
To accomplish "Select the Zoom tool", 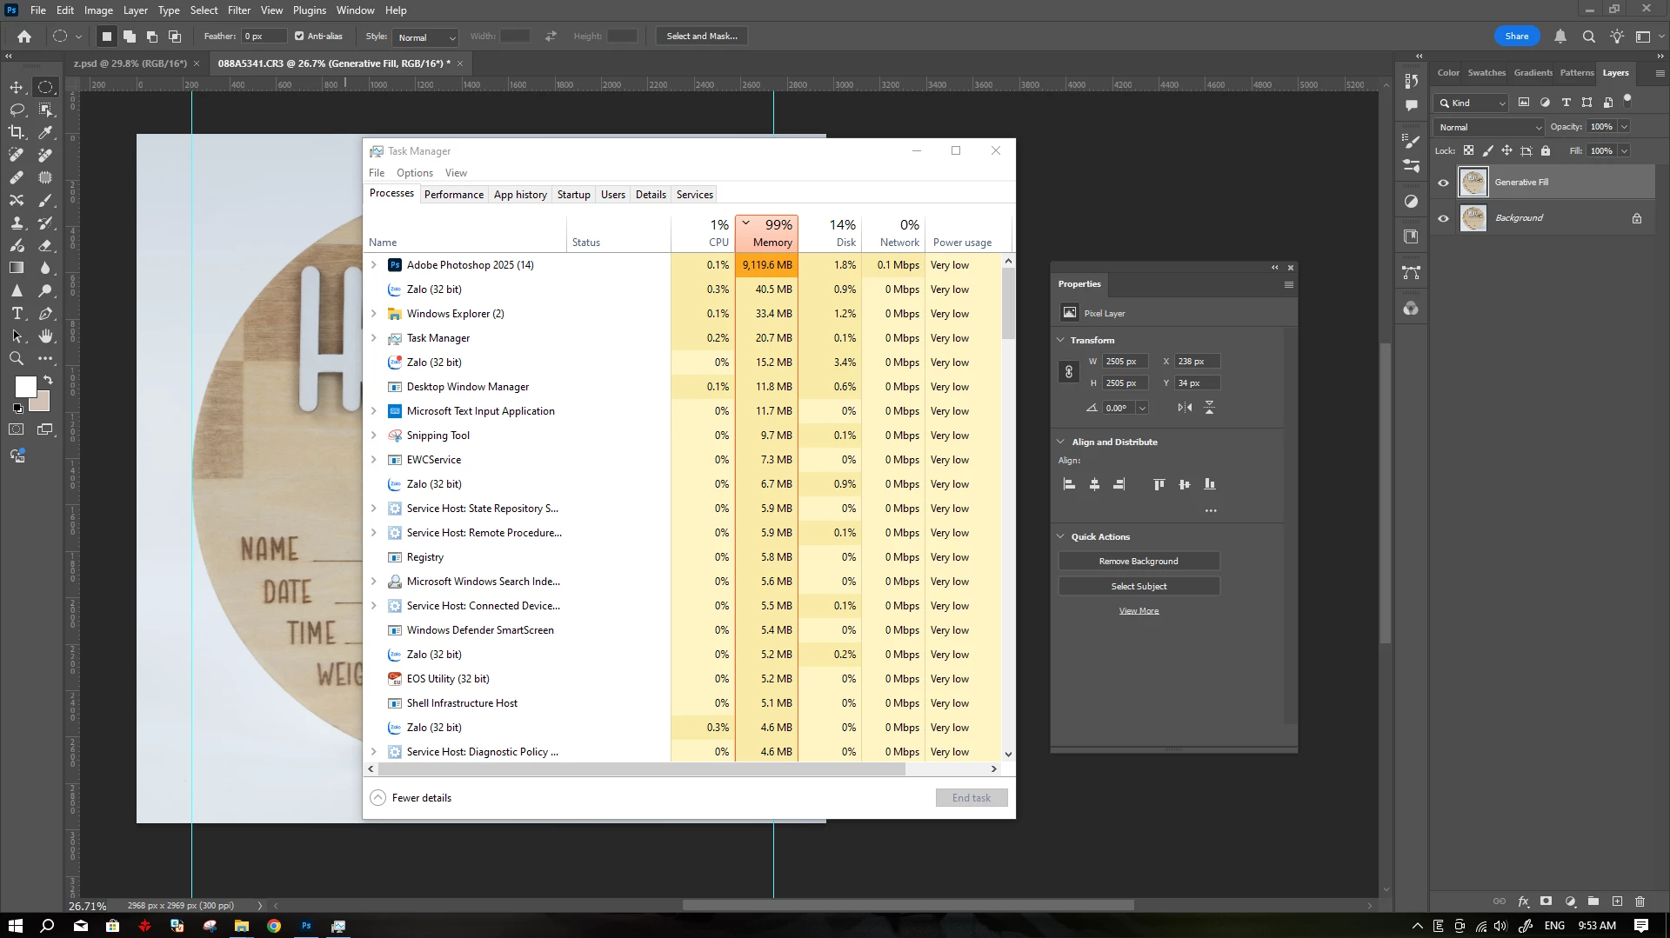I will click(x=17, y=358).
